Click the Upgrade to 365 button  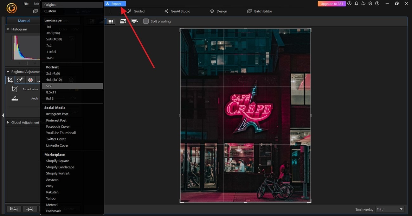pyautogui.click(x=332, y=4)
